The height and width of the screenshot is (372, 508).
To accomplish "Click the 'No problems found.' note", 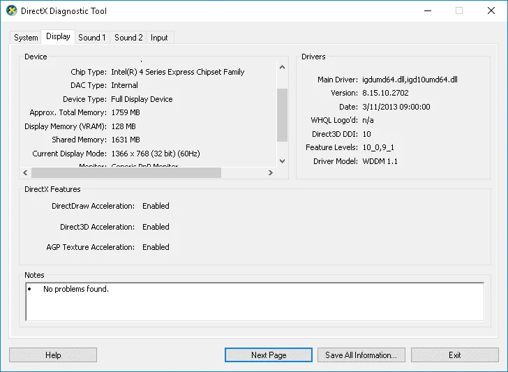I will coord(76,289).
